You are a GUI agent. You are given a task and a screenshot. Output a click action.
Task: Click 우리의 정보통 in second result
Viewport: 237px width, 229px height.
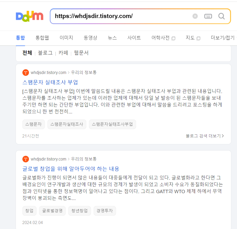click(84, 159)
